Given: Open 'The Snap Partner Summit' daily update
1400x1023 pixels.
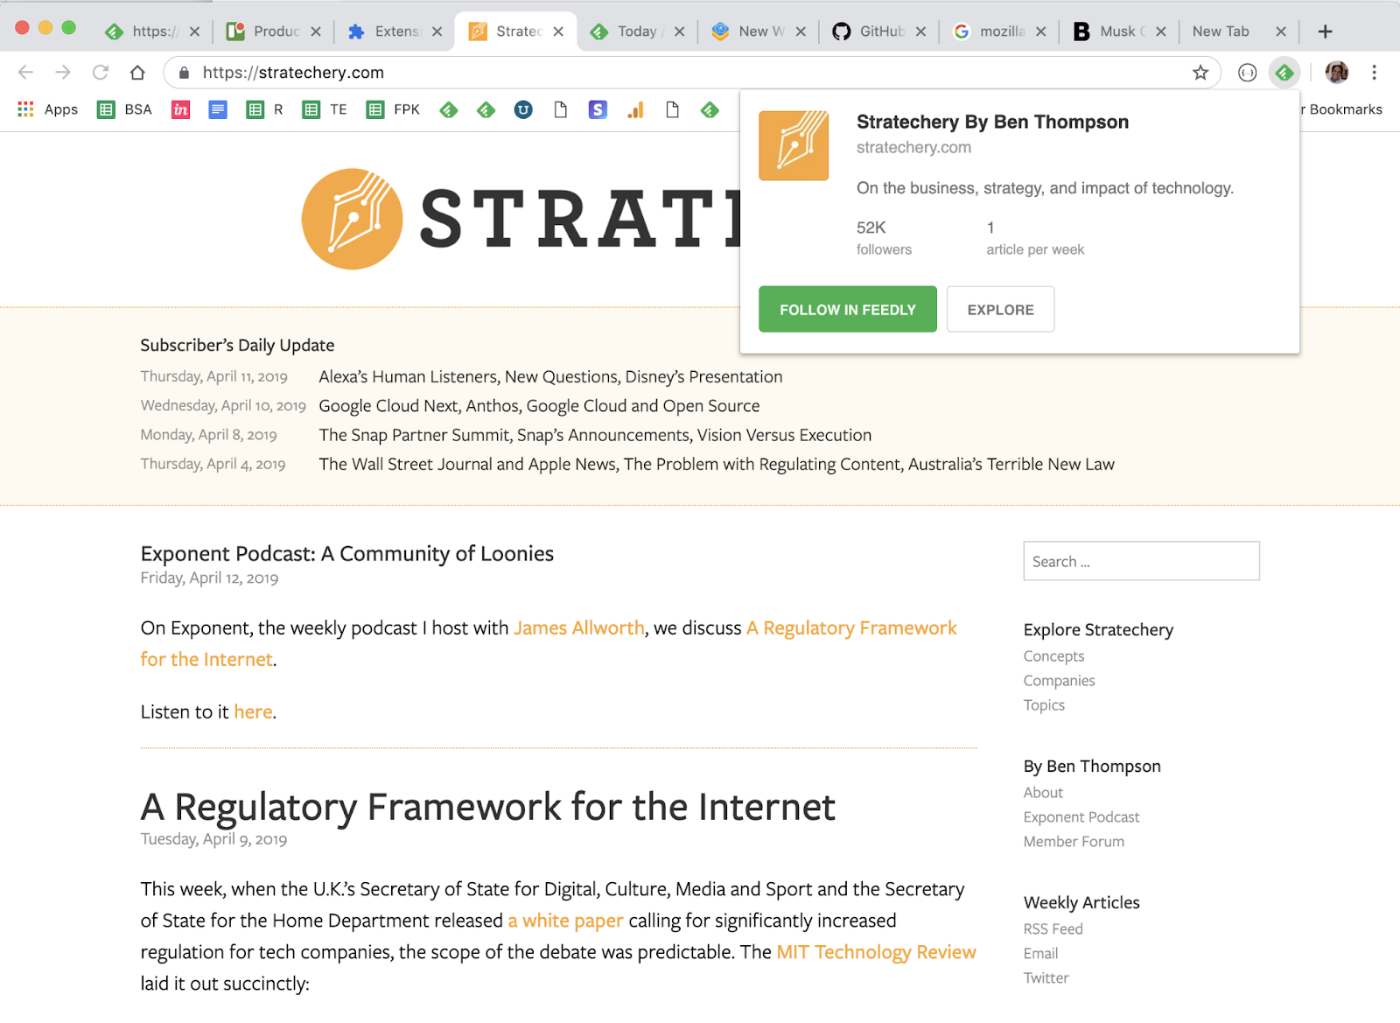Looking at the screenshot, I should 595,435.
